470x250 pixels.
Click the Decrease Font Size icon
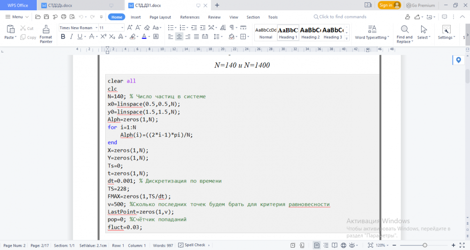point(138,28)
